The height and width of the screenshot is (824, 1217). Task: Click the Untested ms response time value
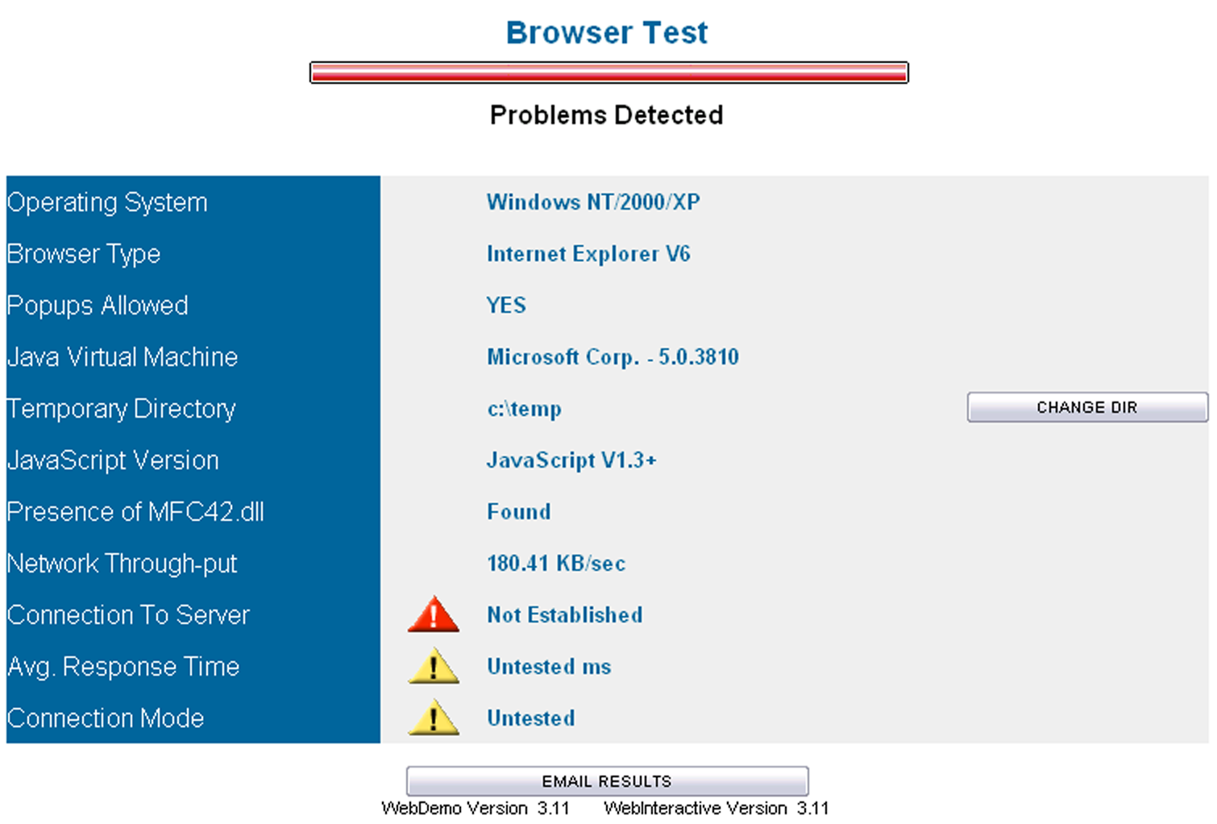point(549,667)
